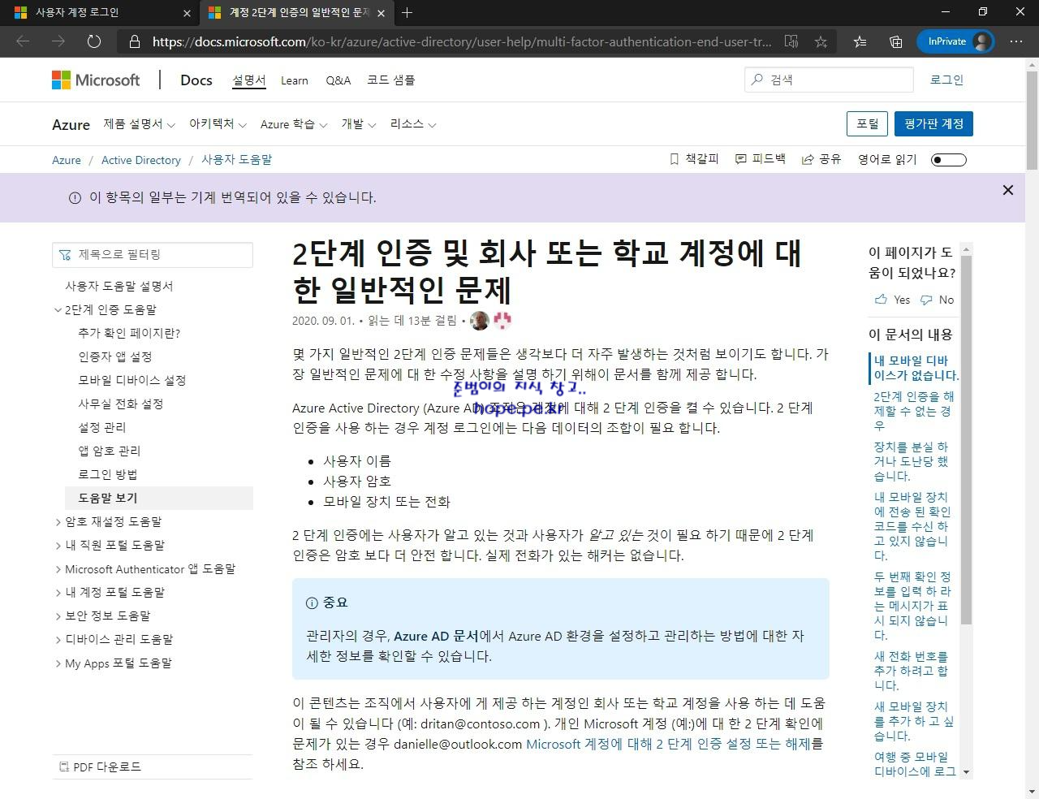Open the Active Directory breadcrumb

point(141,160)
